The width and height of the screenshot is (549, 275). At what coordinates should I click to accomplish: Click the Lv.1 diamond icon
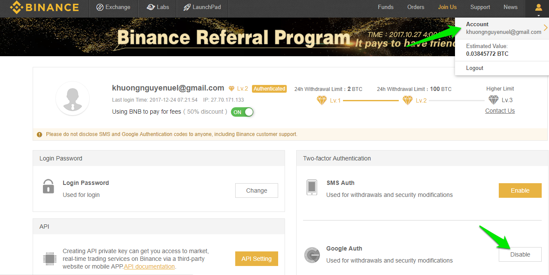pyautogui.click(x=322, y=100)
